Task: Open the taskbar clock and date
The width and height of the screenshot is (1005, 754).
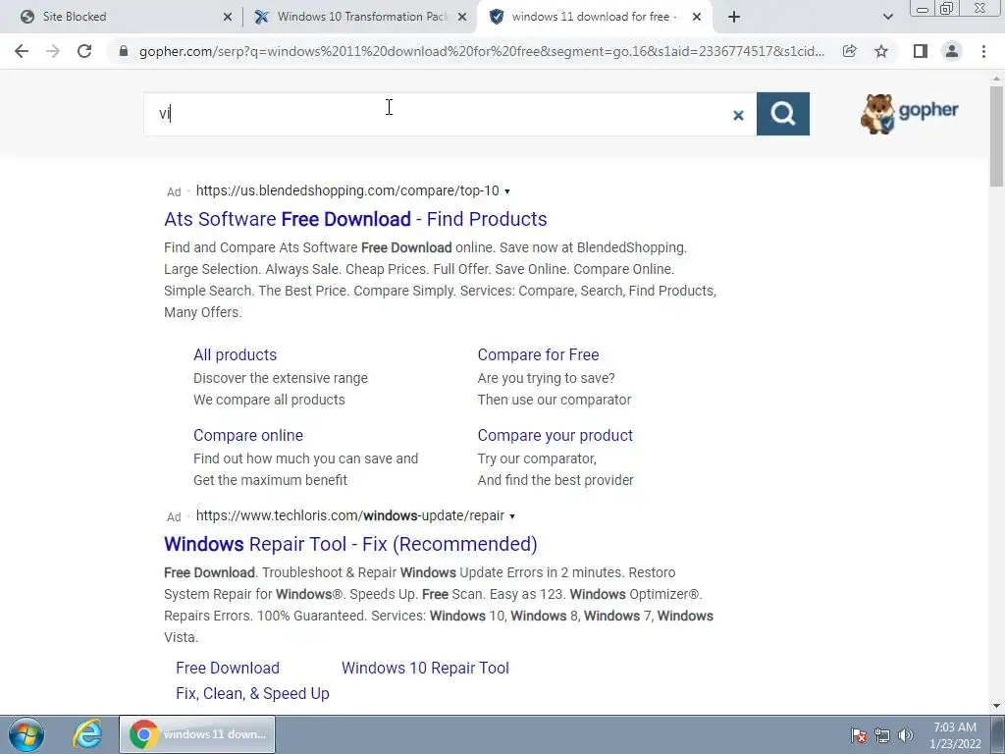Action: click(x=955, y=735)
